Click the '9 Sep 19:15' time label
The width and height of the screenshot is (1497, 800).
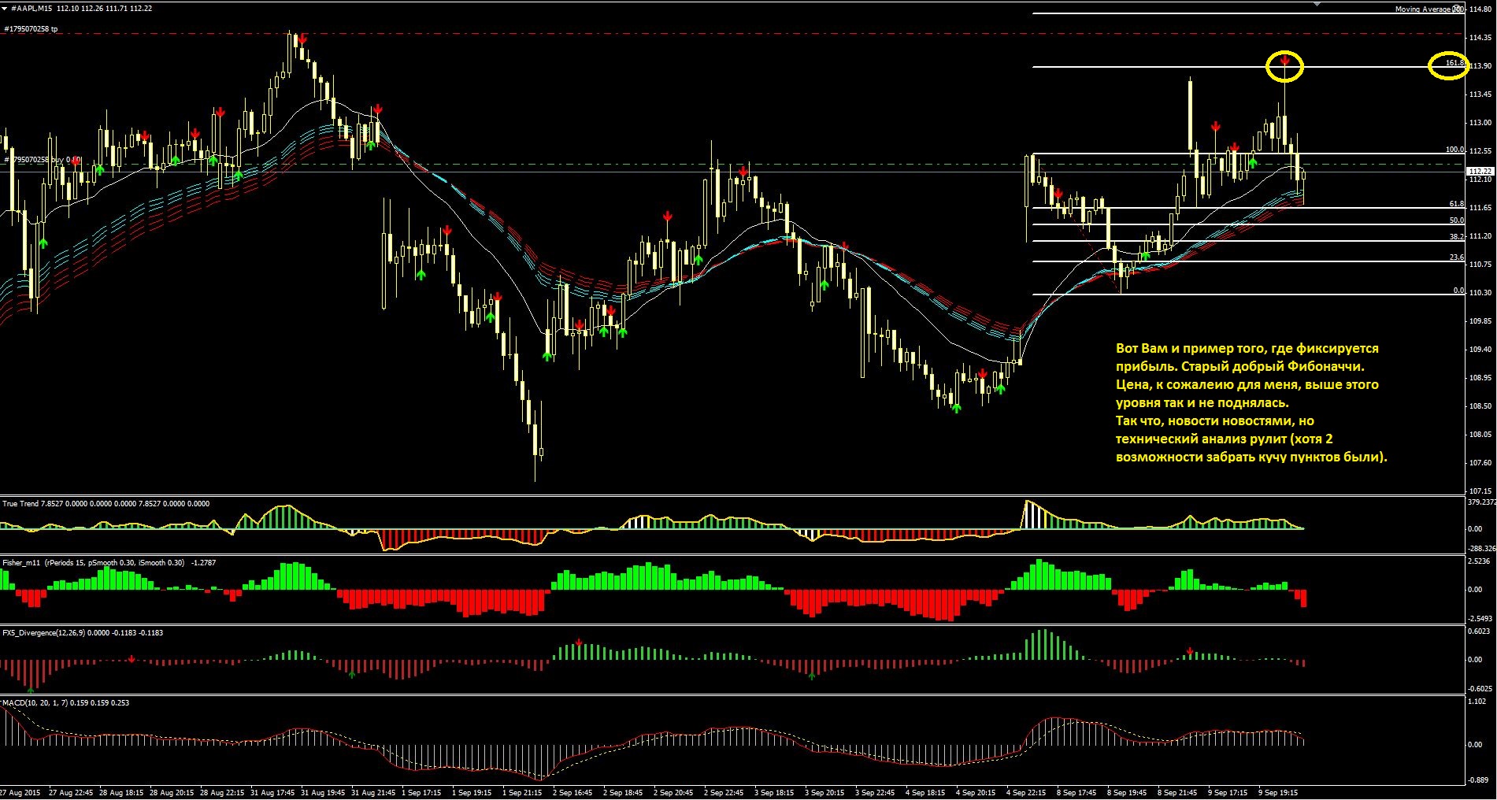coord(1278,793)
